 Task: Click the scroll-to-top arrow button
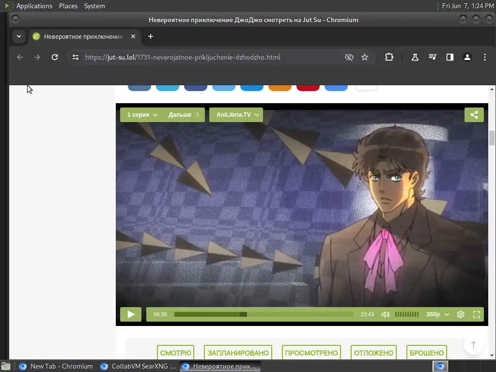click(x=473, y=345)
